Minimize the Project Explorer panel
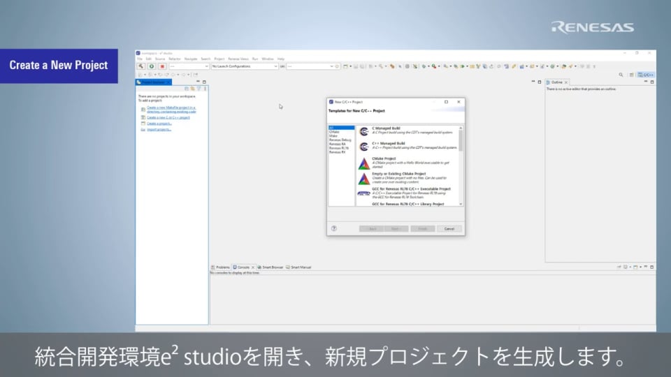 (x=198, y=82)
